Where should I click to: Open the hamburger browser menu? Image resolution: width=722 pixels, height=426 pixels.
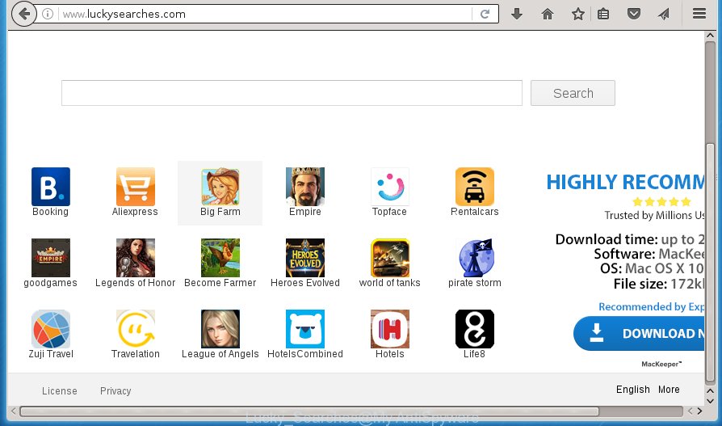coord(699,14)
